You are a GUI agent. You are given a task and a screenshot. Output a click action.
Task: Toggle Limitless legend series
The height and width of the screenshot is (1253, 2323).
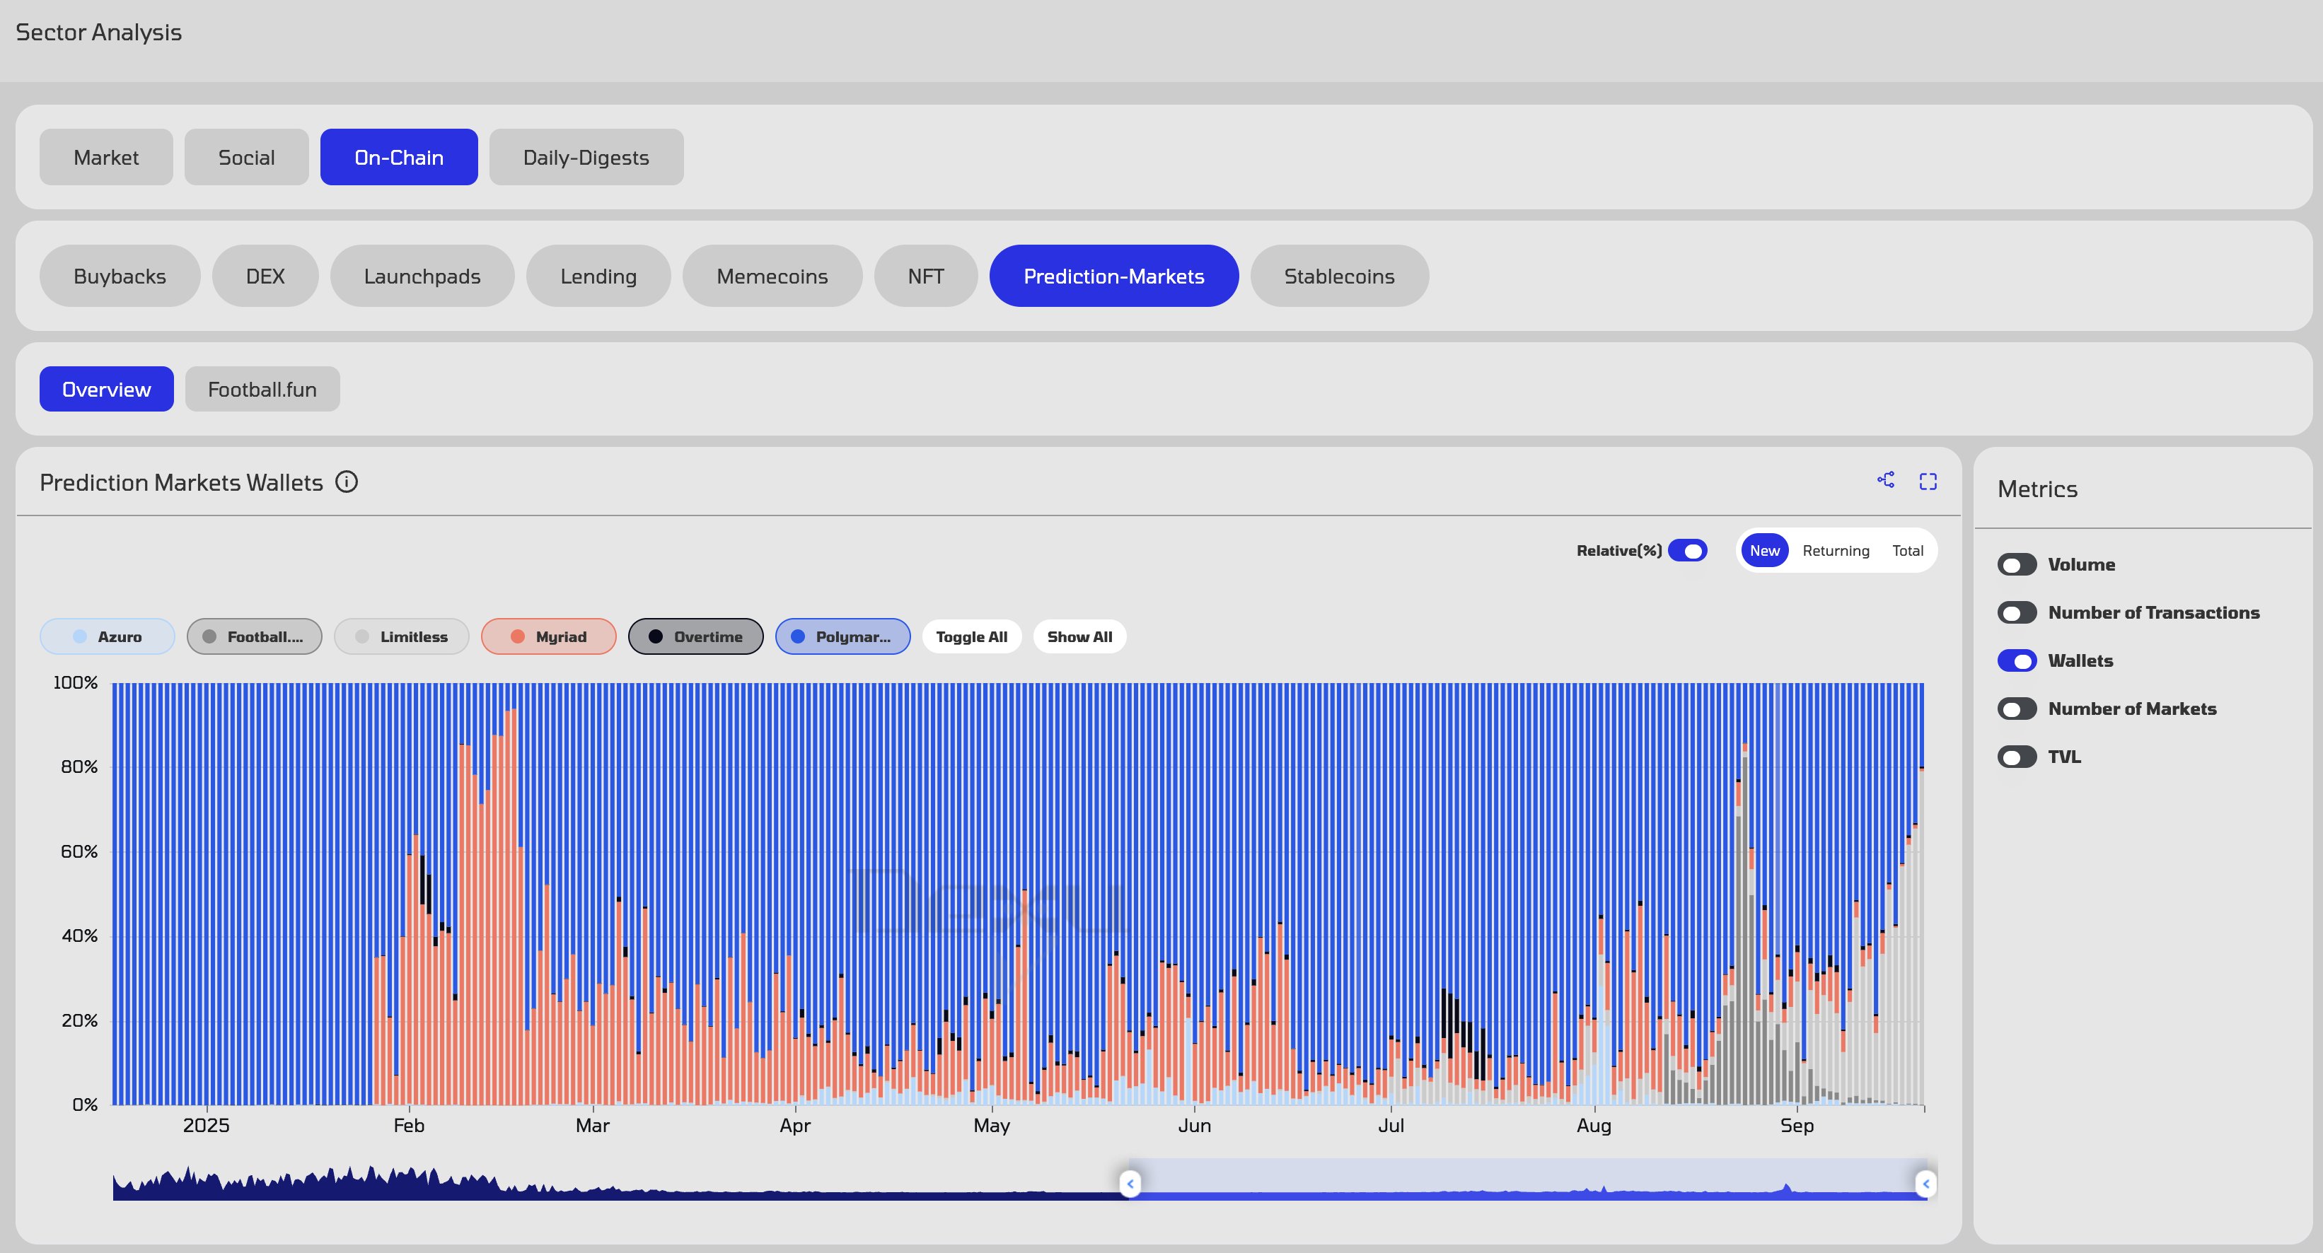point(401,636)
